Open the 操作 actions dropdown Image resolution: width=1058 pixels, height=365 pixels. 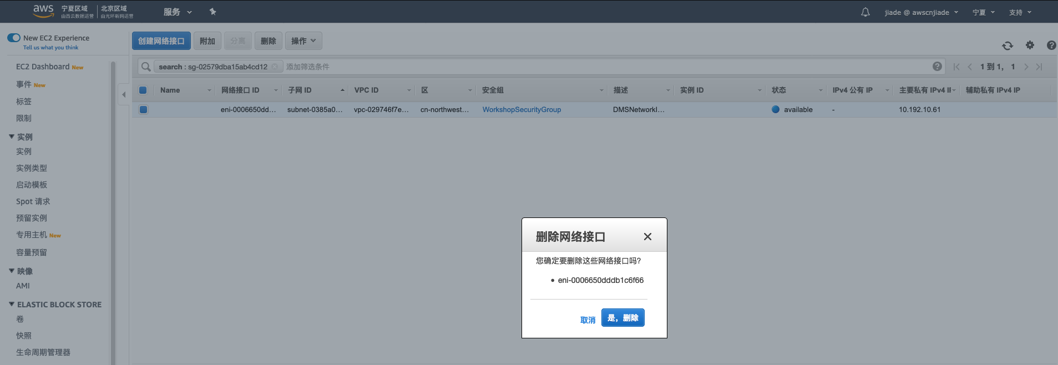[x=303, y=41]
